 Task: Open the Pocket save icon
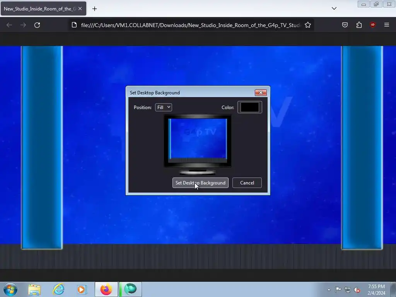pos(345,25)
